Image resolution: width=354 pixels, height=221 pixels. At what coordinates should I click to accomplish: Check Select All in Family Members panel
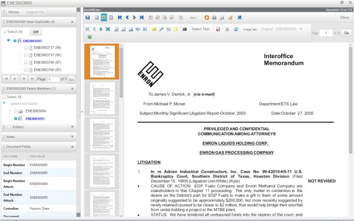(4, 97)
